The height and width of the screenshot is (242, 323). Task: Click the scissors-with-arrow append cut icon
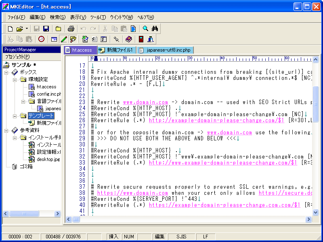coord(10,39)
